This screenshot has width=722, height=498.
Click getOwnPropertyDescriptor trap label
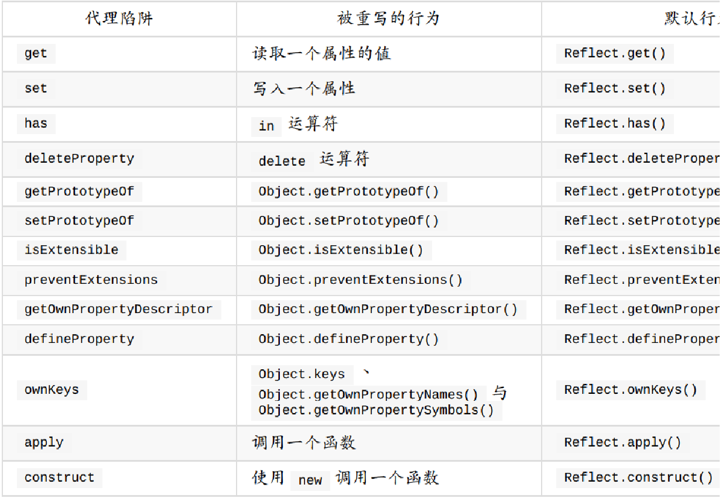coord(118,309)
